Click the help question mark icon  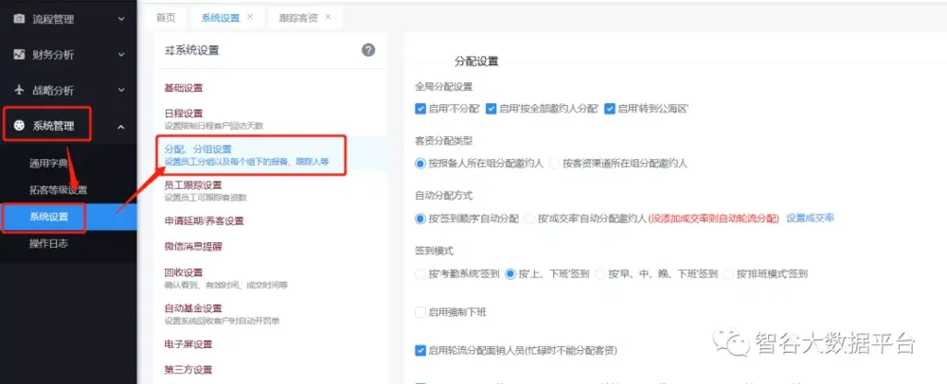point(368,50)
